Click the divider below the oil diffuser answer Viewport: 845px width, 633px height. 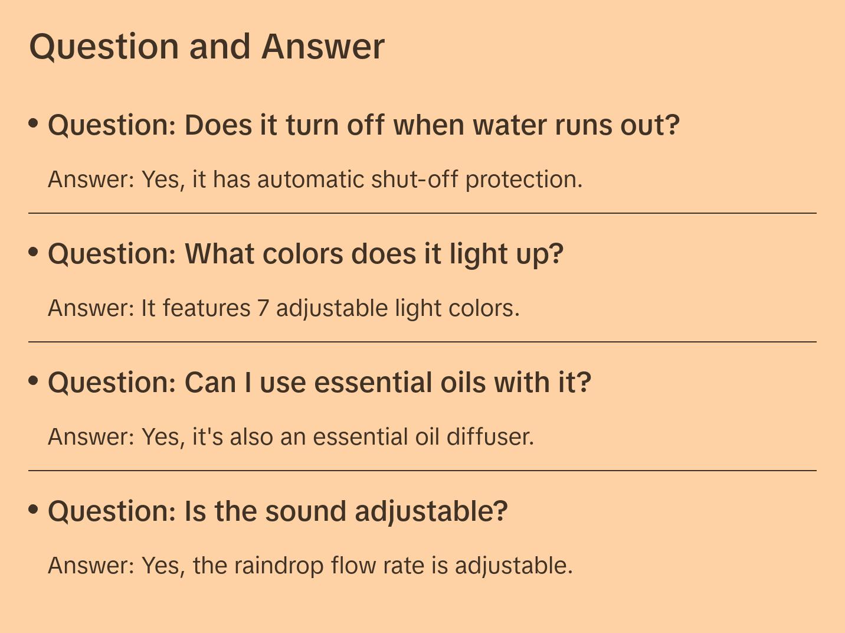point(422,471)
